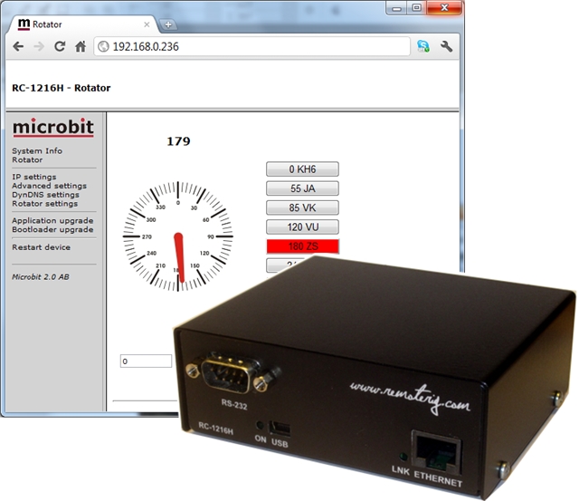Reload the page with the refresh icon

[60, 46]
